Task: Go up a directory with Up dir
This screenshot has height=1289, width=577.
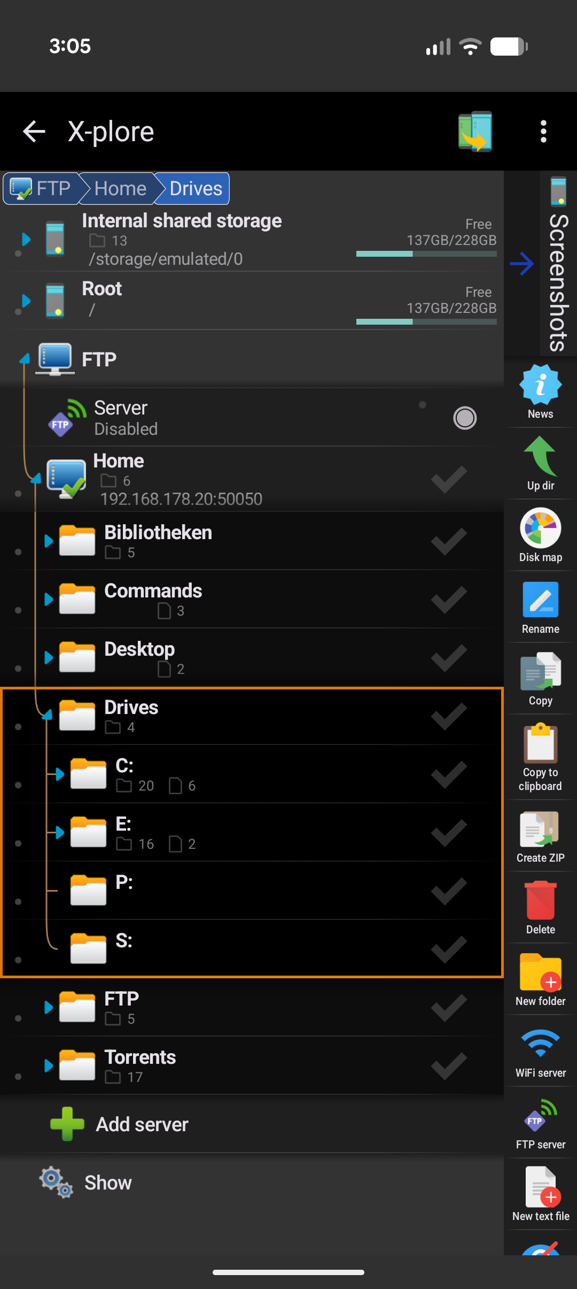Action: (x=540, y=464)
